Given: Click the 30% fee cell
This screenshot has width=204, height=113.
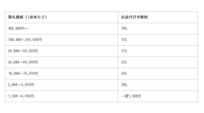Looking at the screenshot, I should (124, 85).
